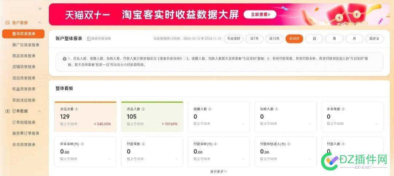Open 权益效果报表 in sidebar

tap(24, 89)
